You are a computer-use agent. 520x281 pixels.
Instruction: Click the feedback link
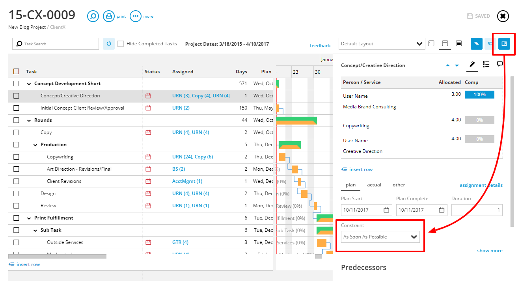click(320, 46)
